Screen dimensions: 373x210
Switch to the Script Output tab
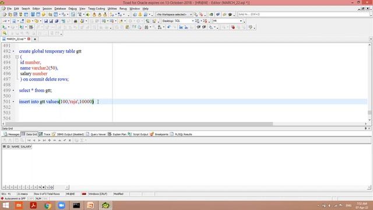pos(138,134)
